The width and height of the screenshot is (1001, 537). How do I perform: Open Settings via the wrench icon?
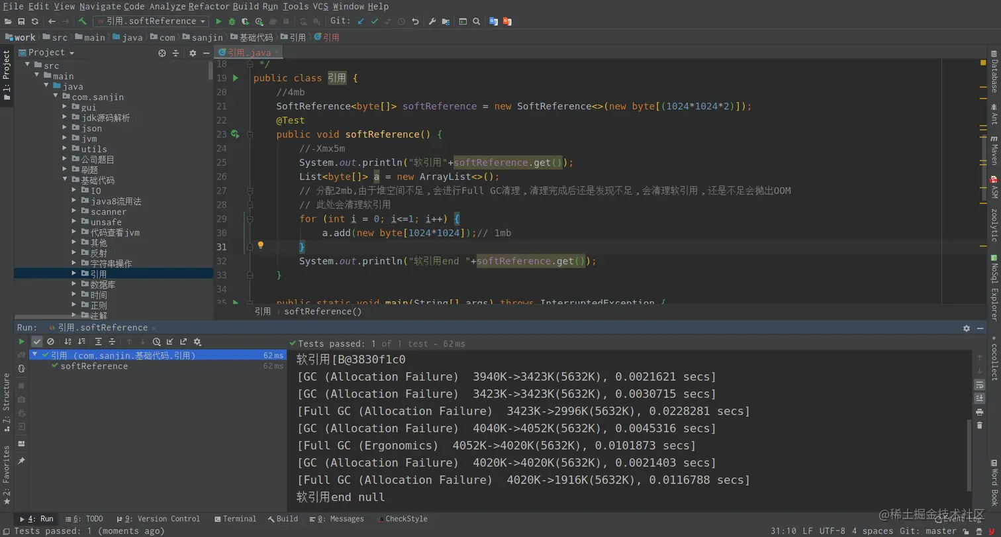[x=432, y=21]
